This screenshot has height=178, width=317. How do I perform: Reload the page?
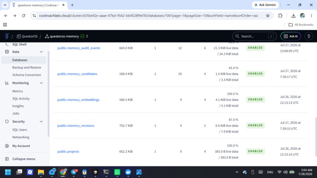pos(24,16)
